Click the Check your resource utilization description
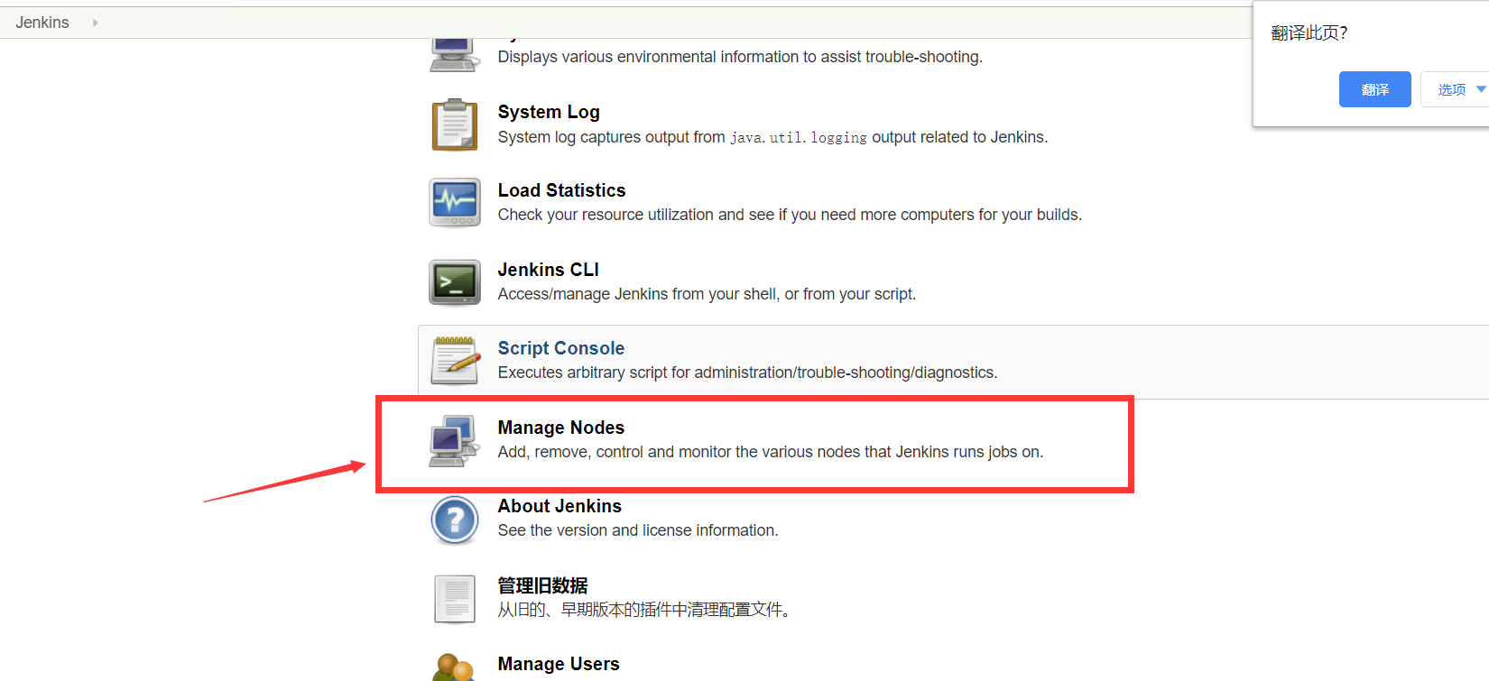This screenshot has height=681, width=1489. pos(790,215)
